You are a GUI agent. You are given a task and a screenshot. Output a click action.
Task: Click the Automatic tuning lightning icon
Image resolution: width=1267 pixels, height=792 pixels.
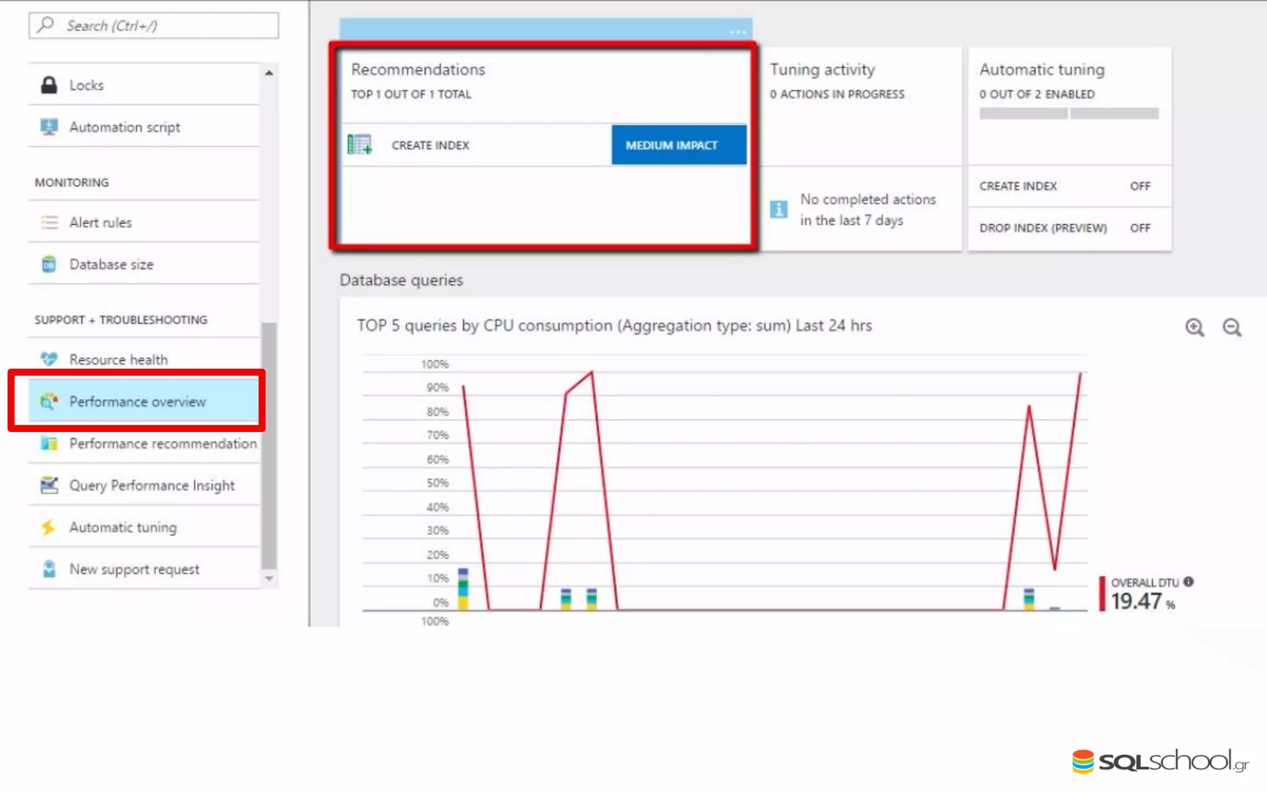point(49,527)
